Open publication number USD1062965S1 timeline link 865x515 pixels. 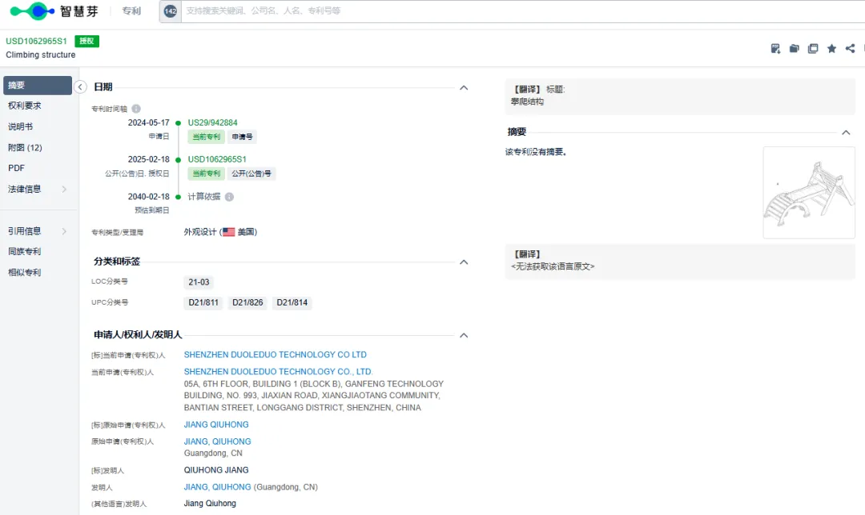(x=217, y=159)
